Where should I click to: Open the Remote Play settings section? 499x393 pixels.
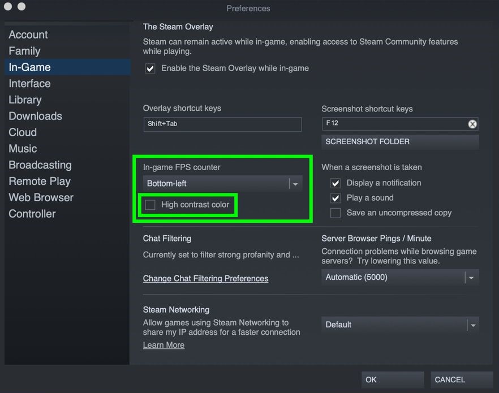40,182
